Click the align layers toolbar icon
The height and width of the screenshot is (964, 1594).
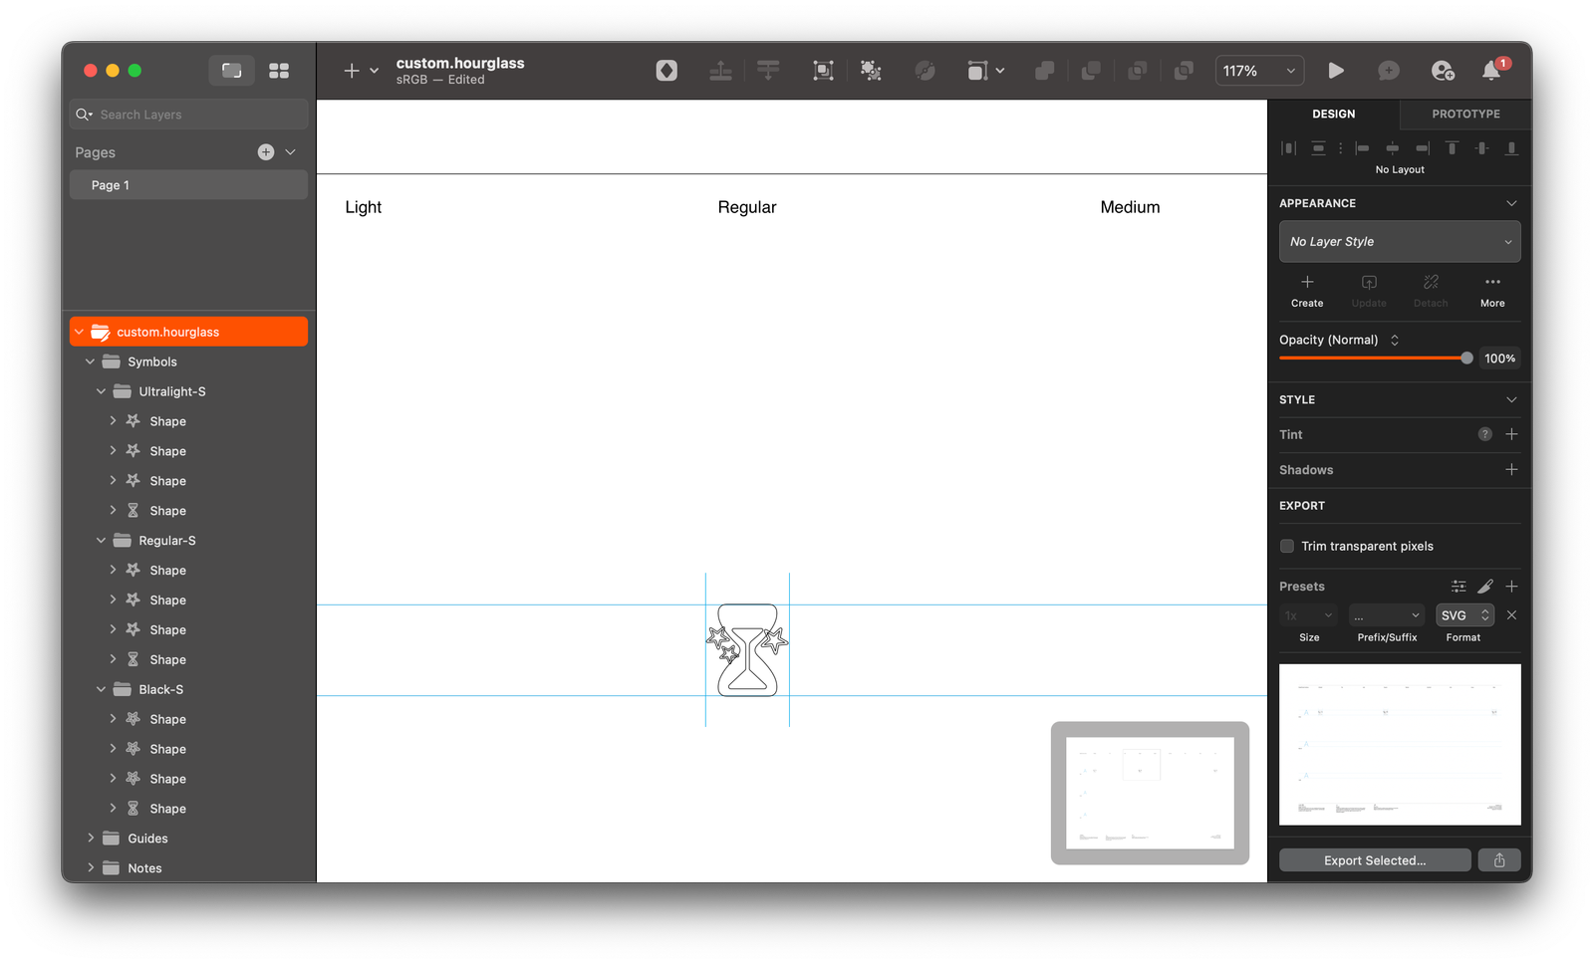tap(720, 71)
